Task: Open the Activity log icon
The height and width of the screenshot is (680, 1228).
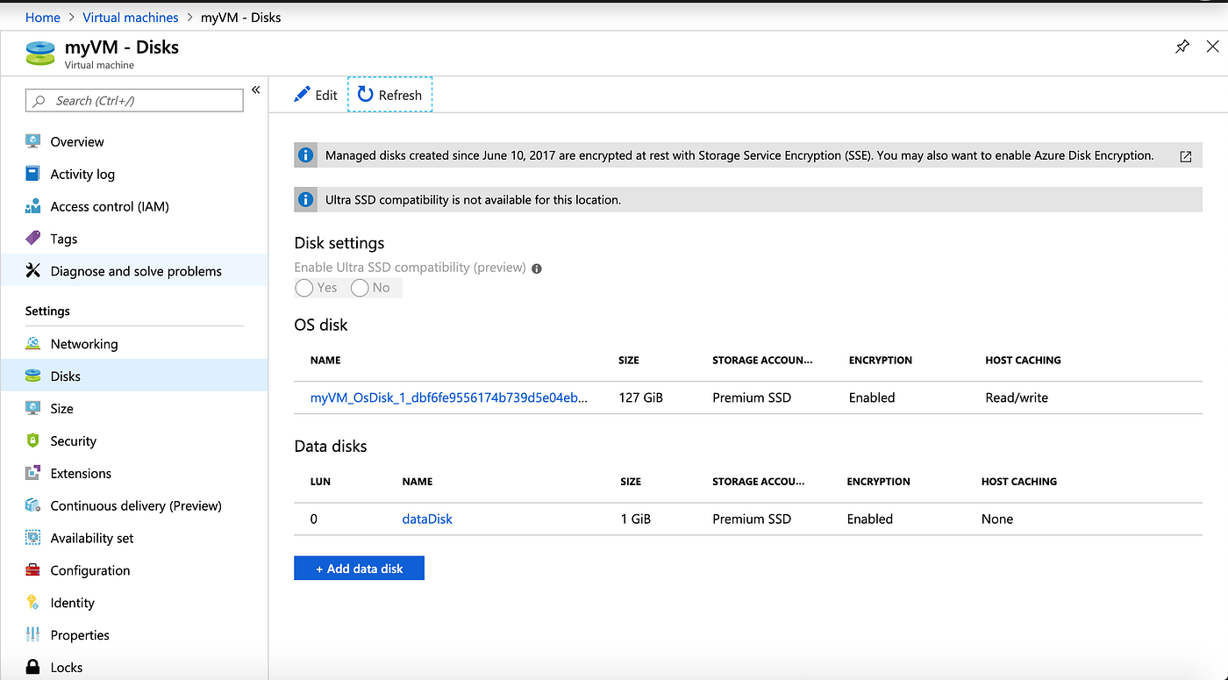Action: pyautogui.click(x=32, y=174)
